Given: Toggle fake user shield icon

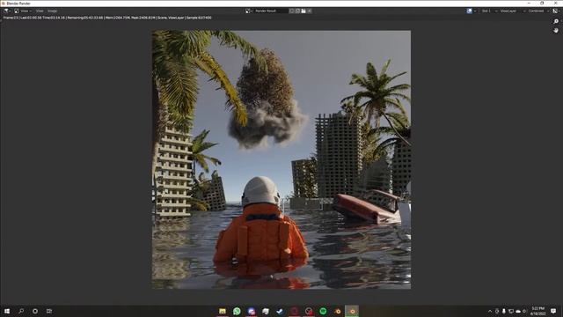Looking at the screenshot, I should click(x=291, y=11).
